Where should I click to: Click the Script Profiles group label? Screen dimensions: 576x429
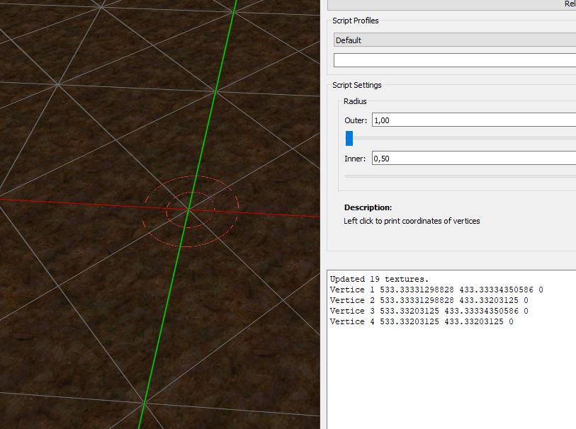(x=355, y=21)
